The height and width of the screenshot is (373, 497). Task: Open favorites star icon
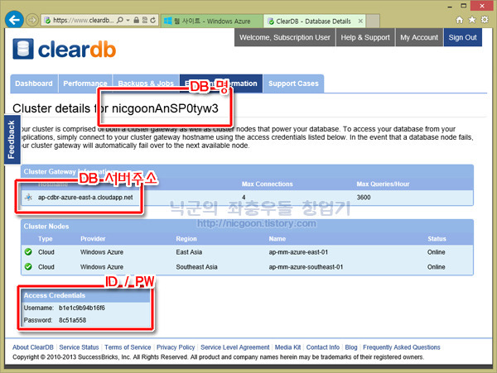click(x=472, y=20)
